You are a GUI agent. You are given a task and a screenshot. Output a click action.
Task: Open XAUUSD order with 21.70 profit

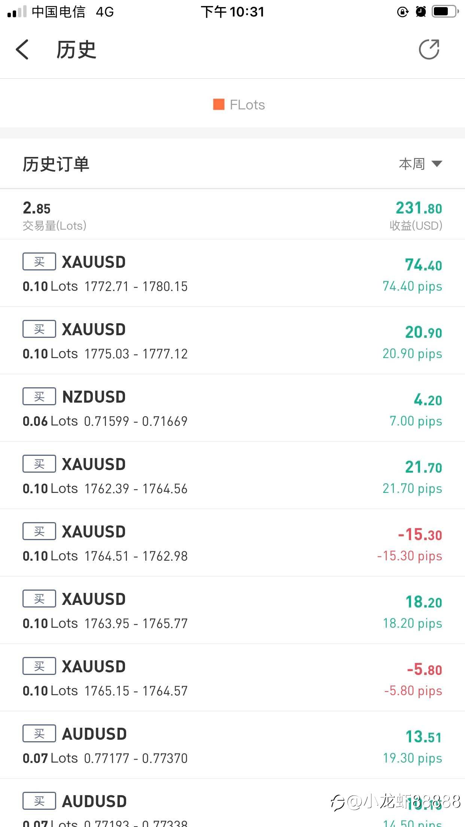pos(232,476)
